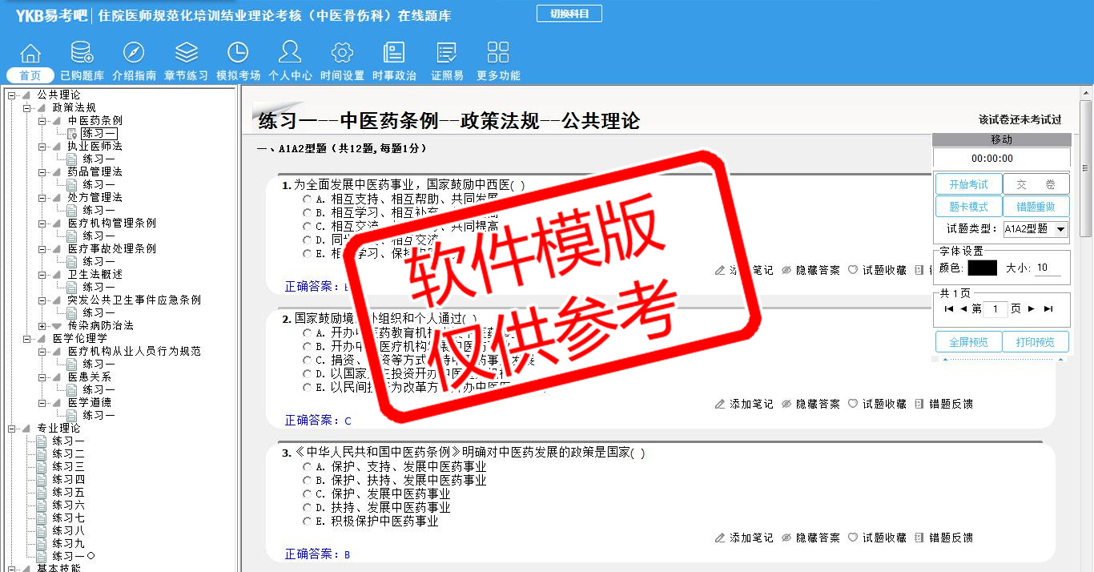1094x572 pixels.
Task: Select 练习五 under 专业理论
Action: click(68, 493)
